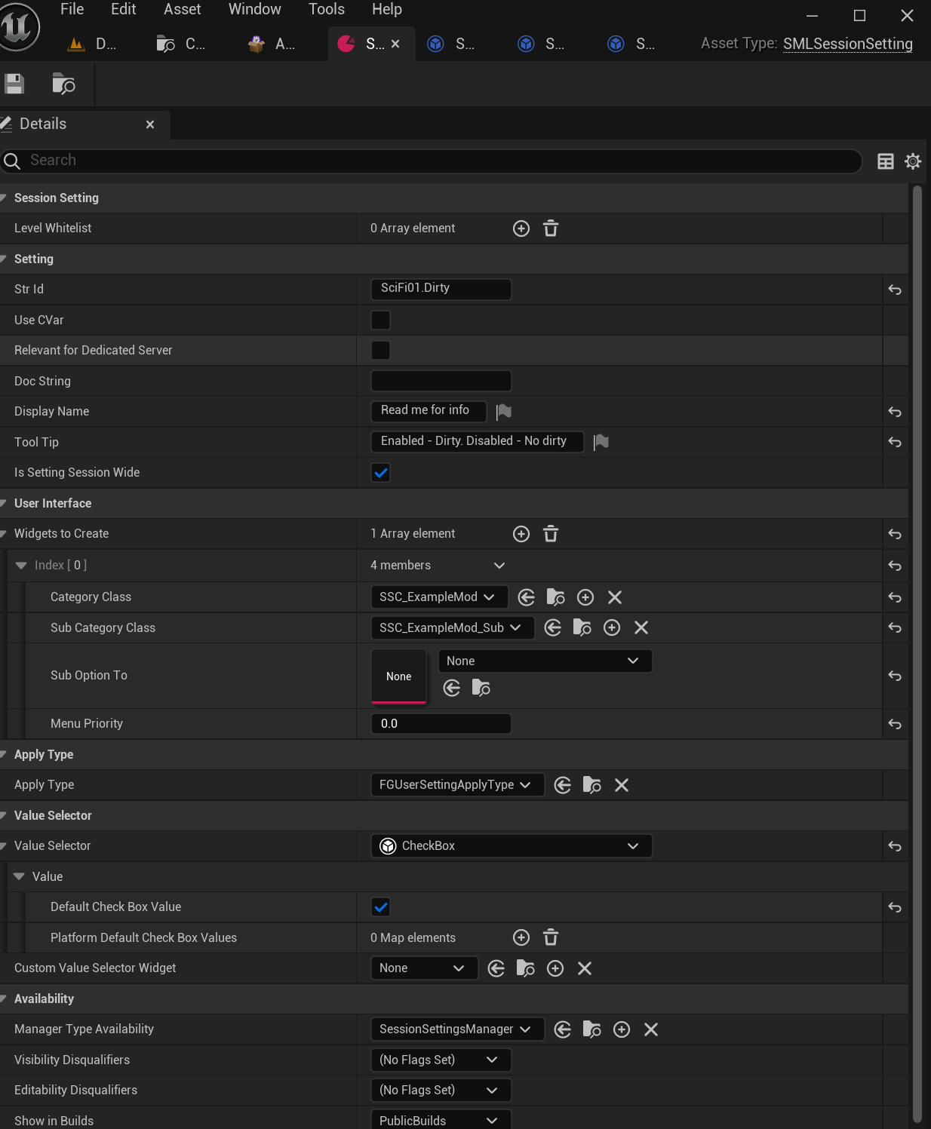Clear the Apply Type class value
Screen dimensions: 931x1129
(622, 785)
